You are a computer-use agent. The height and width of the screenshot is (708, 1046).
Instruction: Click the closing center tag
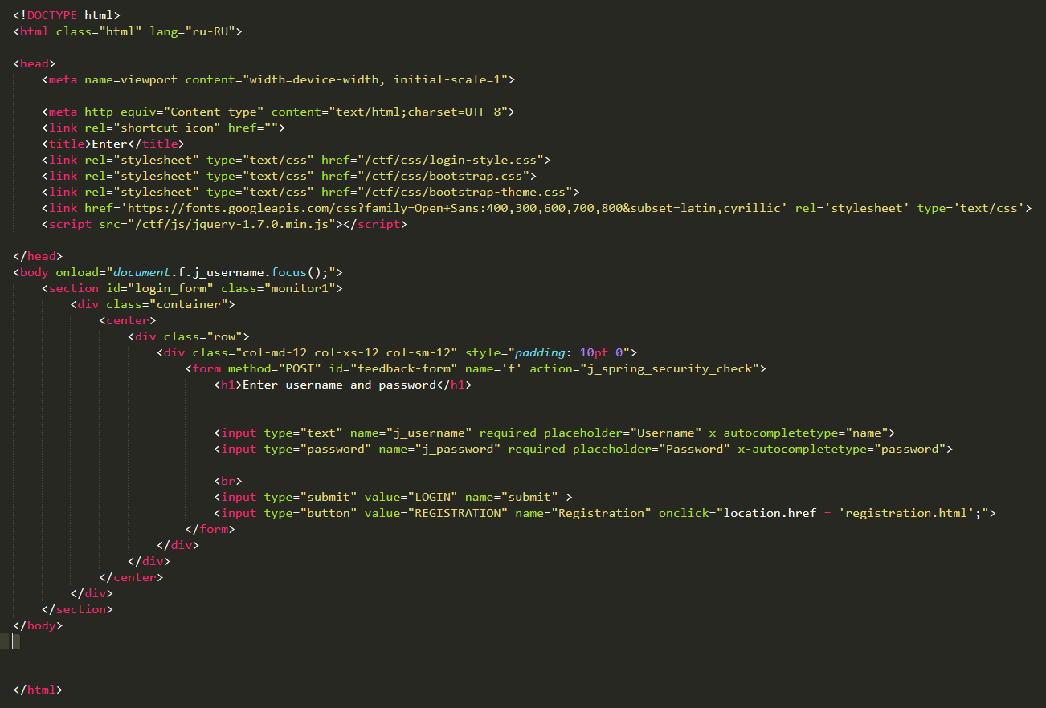pyautogui.click(x=131, y=577)
